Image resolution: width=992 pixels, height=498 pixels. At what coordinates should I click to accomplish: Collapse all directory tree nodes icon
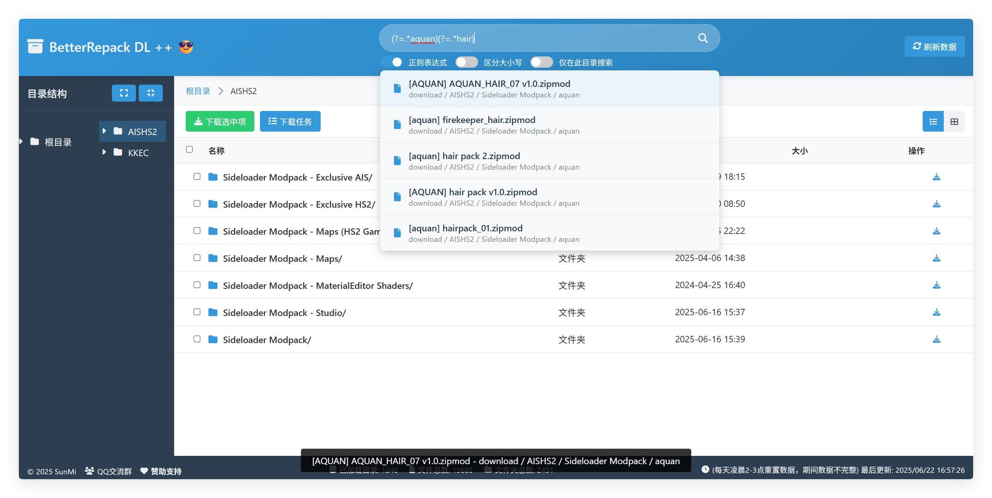pos(150,93)
